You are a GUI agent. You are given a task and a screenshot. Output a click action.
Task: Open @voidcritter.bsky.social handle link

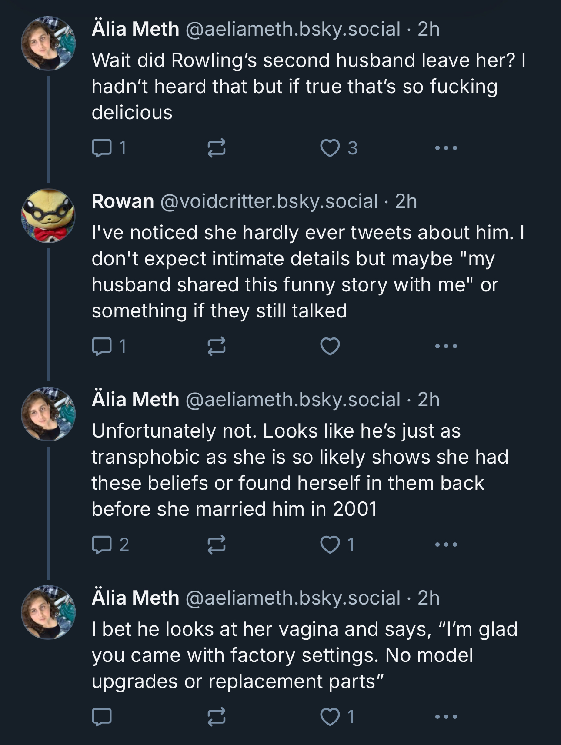point(269,201)
